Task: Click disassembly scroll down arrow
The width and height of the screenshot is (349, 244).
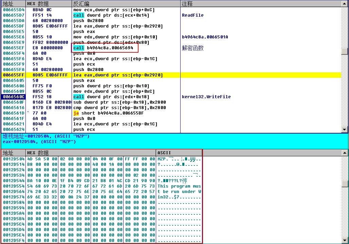Action: (x=345, y=129)
